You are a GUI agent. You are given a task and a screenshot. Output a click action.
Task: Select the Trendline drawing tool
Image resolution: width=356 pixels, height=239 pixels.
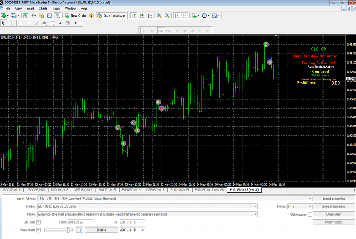click(x=37, y=23)
